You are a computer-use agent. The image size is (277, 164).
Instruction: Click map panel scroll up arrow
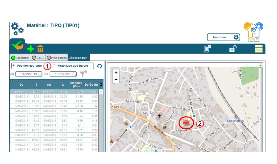click(x=261, y=65)
